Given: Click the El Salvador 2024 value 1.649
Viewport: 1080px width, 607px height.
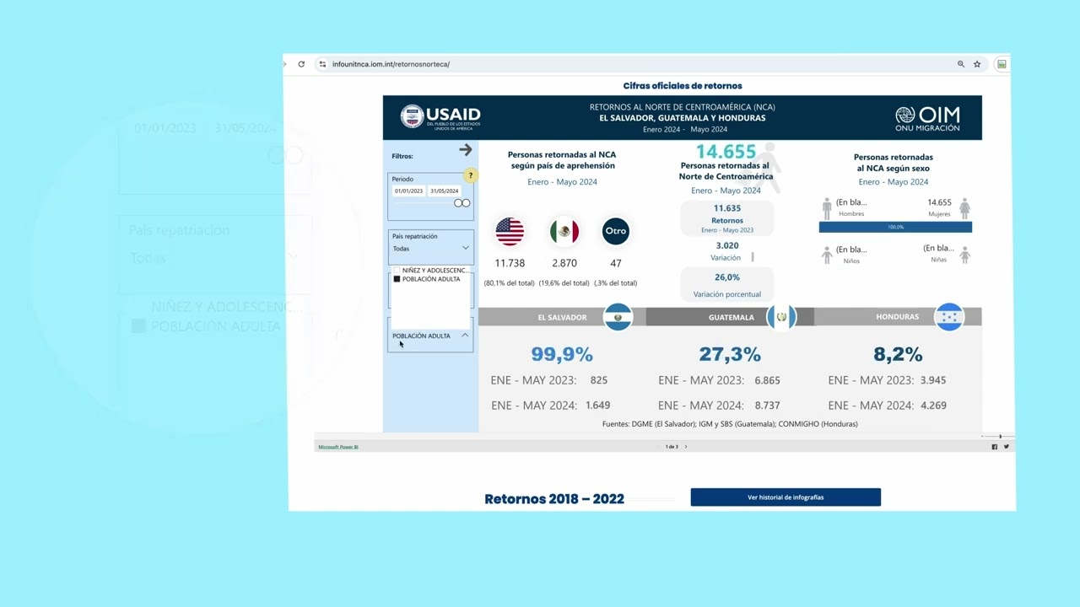Looking at the screenshot, I should point(597,406).
